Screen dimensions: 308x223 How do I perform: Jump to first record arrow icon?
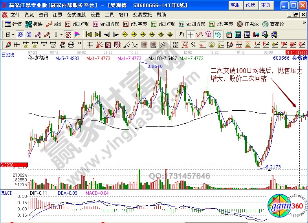point(89,34)
